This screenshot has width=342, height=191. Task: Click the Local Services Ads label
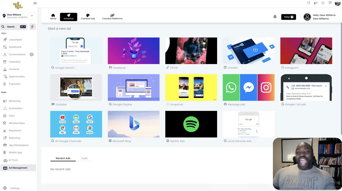(x=240, y=141)
